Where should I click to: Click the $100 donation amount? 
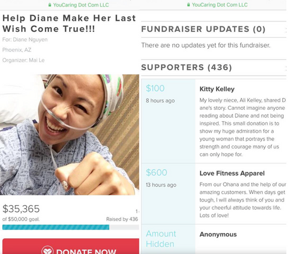click(x=155, y=88)
